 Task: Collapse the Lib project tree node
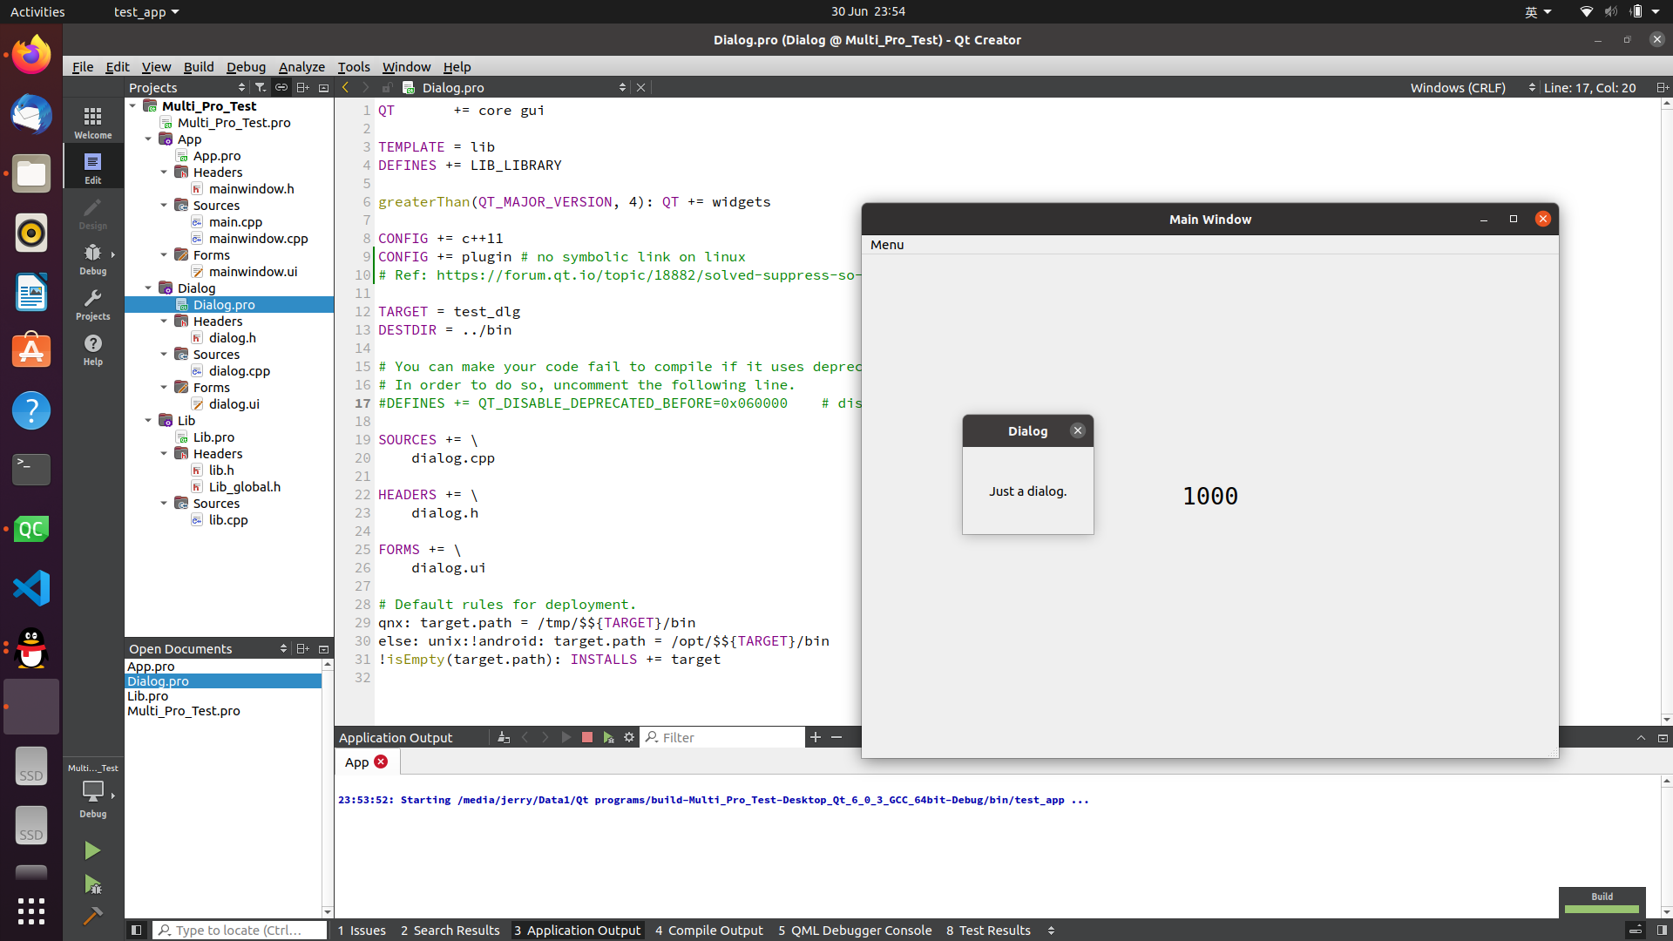(x=148, y=421)
